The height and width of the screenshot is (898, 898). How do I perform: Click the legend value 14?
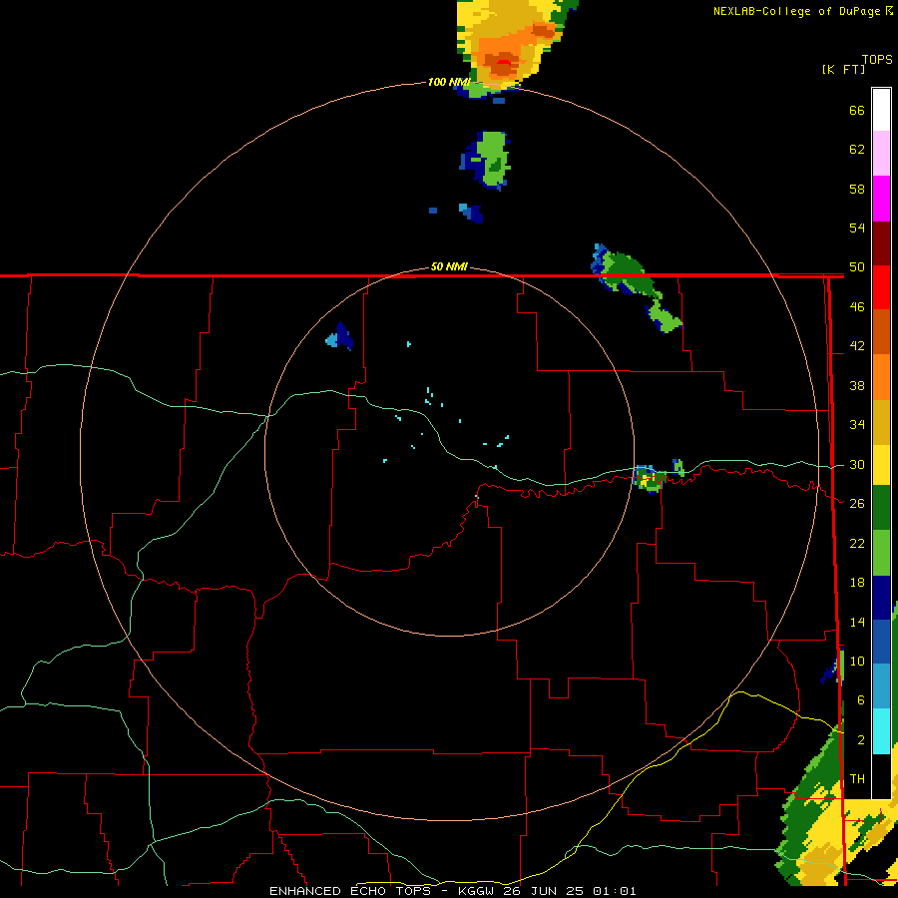857,622
